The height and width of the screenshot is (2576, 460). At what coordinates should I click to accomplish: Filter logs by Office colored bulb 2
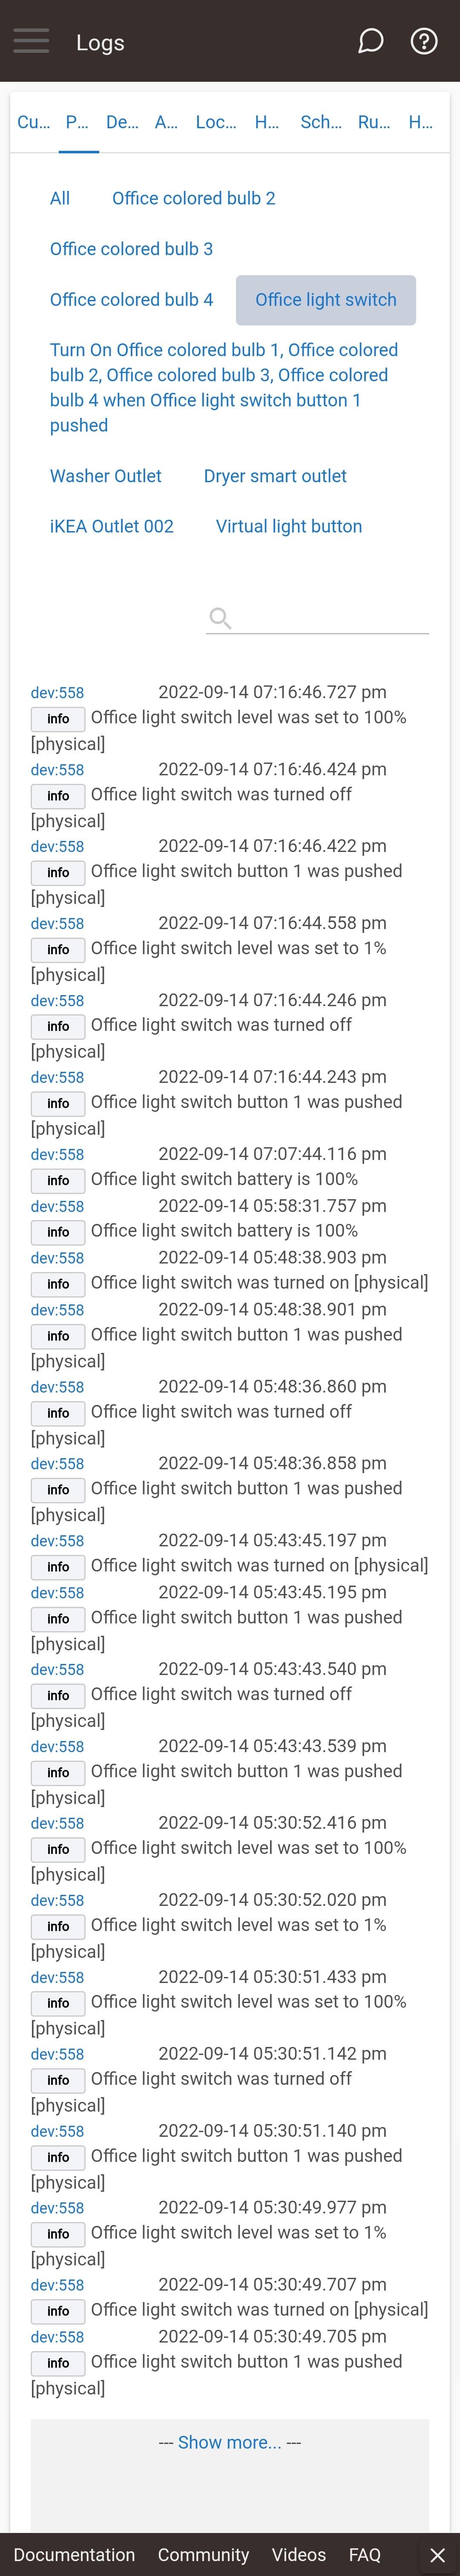pyautogui.click(x=194, y=198)
